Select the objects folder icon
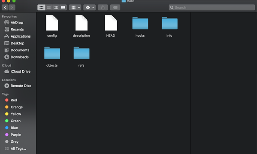 [x=52, y=53]
